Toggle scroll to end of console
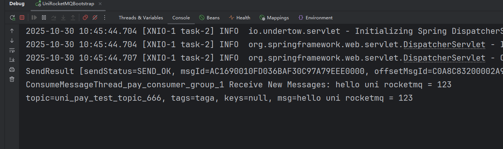The height and width of the screenshot is (149, 503). pyautogui.click(x=12, y=60)
